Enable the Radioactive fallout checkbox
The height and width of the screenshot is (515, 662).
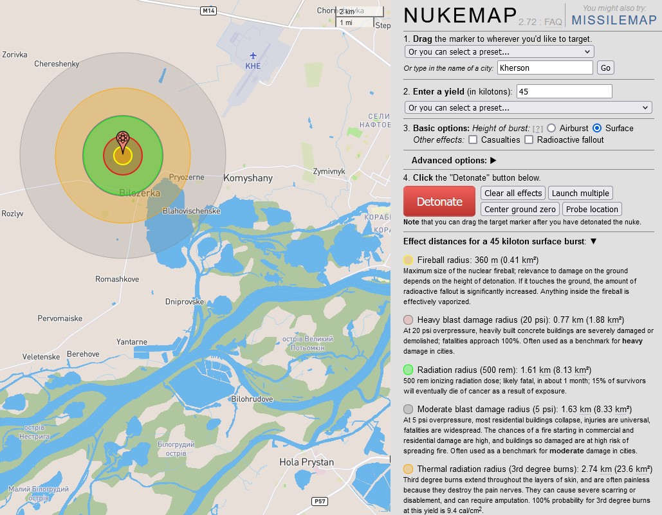(x=529, y=140)
